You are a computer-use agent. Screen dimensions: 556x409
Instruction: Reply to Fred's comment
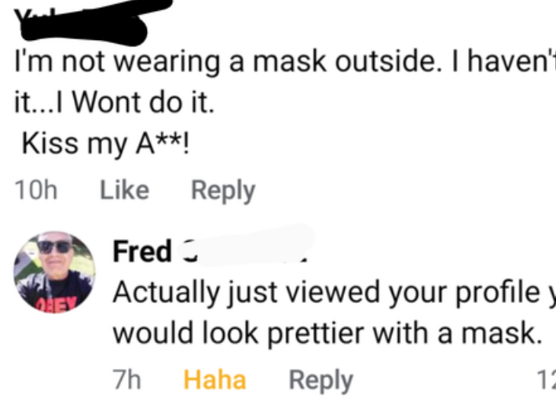tap(321, 380)
